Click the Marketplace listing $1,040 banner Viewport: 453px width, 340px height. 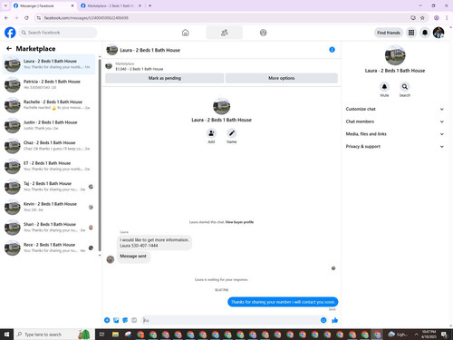[221, 66]
